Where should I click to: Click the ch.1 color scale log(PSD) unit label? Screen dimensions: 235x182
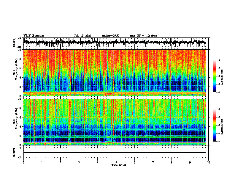tap(222, 78)
